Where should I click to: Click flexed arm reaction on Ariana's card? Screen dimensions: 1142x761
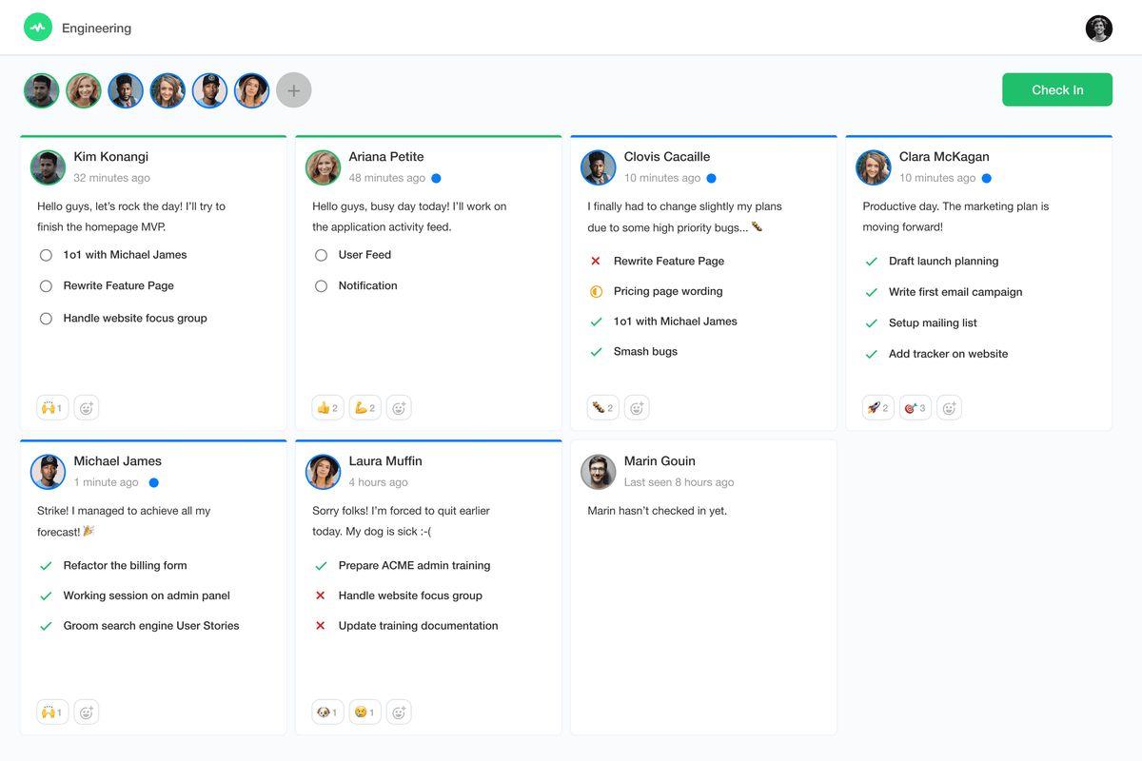pyautogui.click(x=364, y=408)
